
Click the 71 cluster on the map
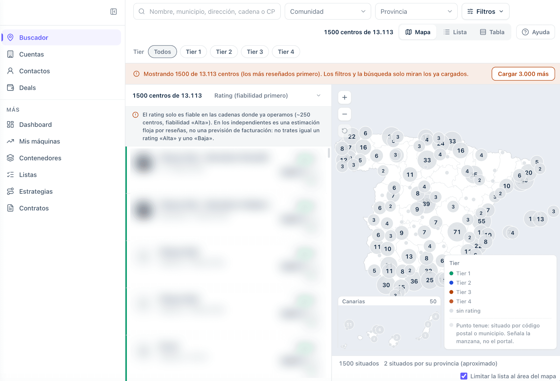pos(457,232)
